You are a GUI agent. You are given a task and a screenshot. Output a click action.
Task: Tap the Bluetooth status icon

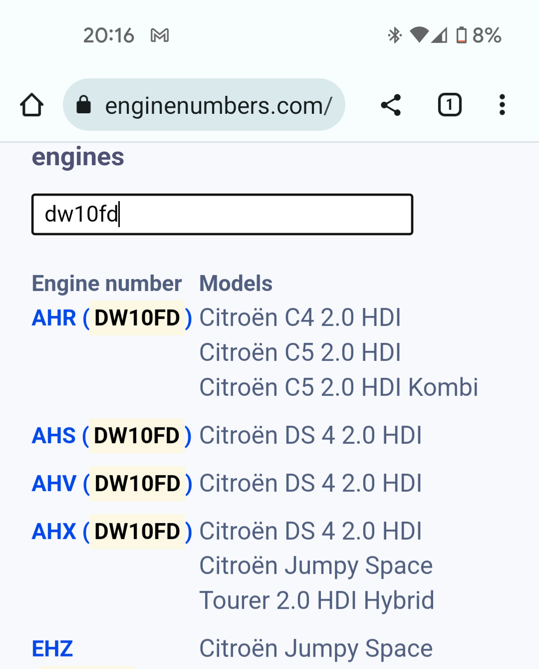pyautogui.click(x=395, y=35)
